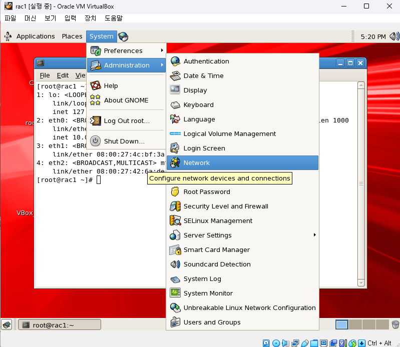Open the GNOME Applications menu
This screenshot has height=347, width=400.
36,36
